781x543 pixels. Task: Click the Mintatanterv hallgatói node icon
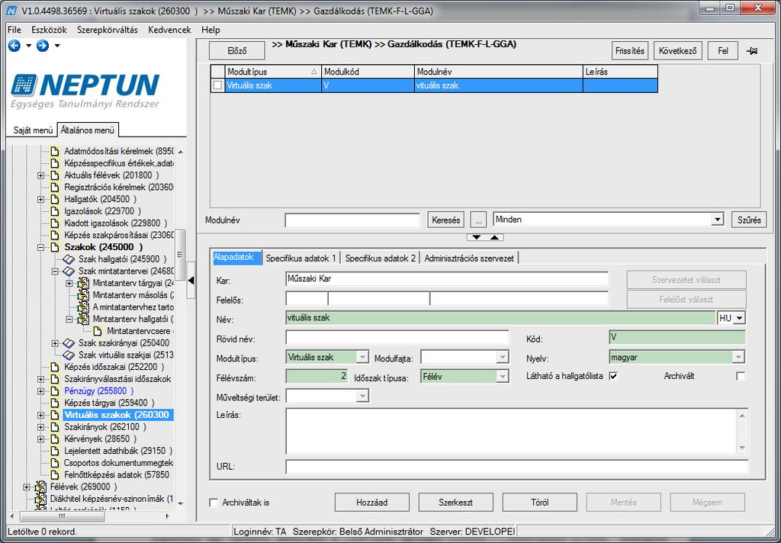click(83, 320)
